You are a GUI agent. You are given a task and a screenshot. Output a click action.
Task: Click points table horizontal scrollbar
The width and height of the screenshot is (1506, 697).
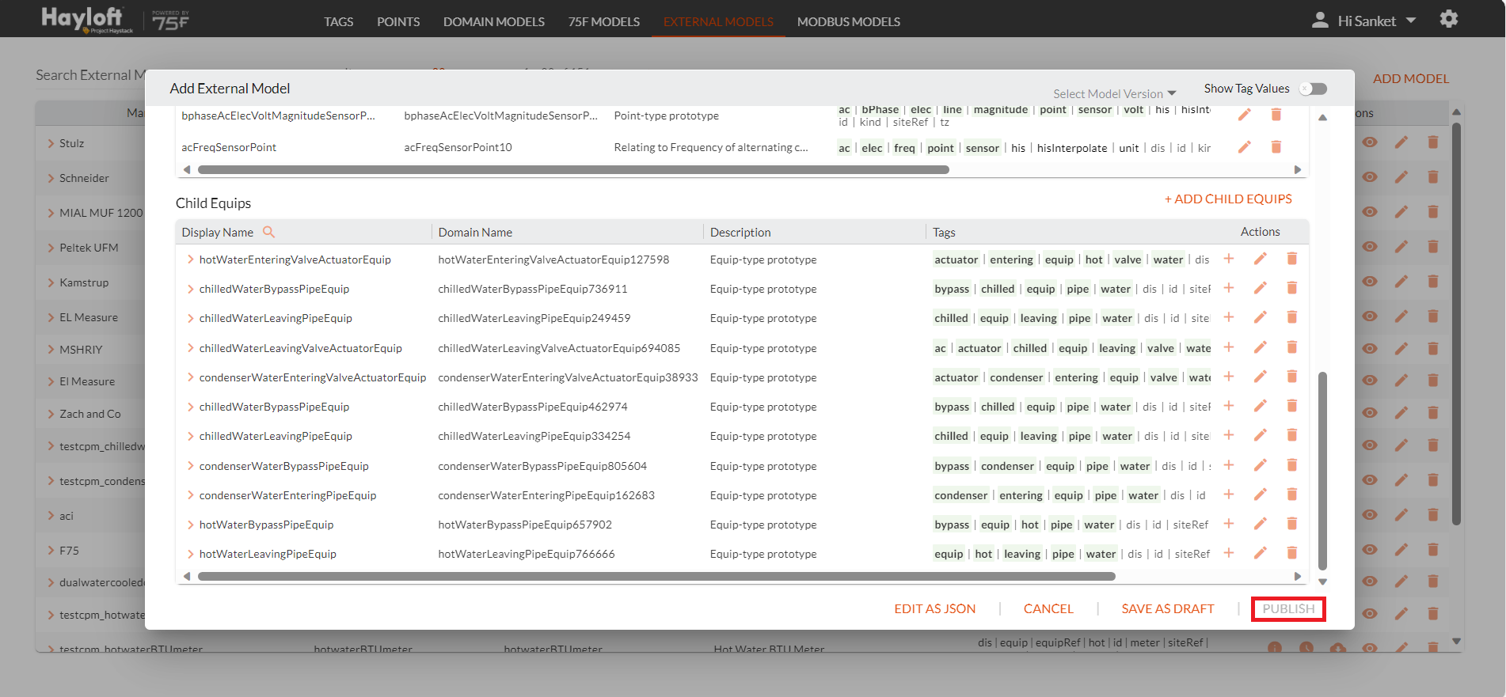[573, 169]
